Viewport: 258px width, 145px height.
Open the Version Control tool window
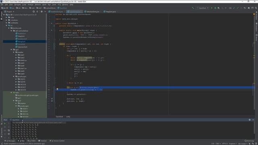57,141
